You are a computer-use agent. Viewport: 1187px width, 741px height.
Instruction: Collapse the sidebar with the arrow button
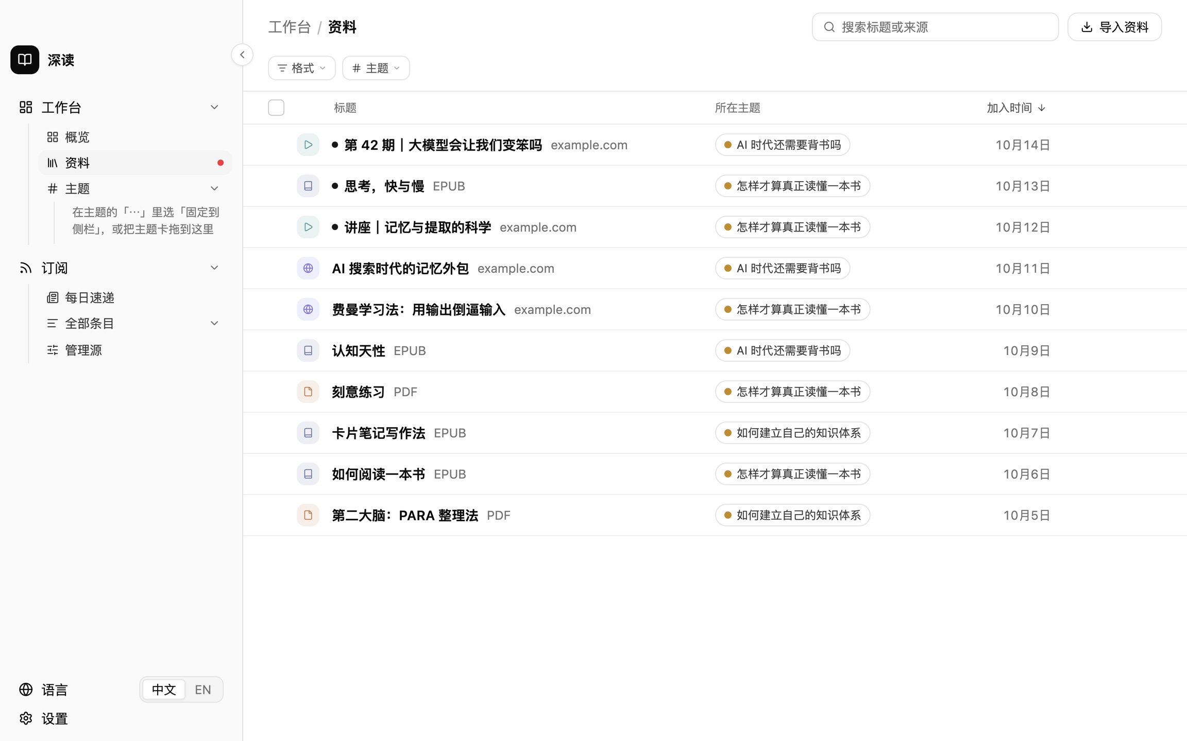click(x=242, y=55)
